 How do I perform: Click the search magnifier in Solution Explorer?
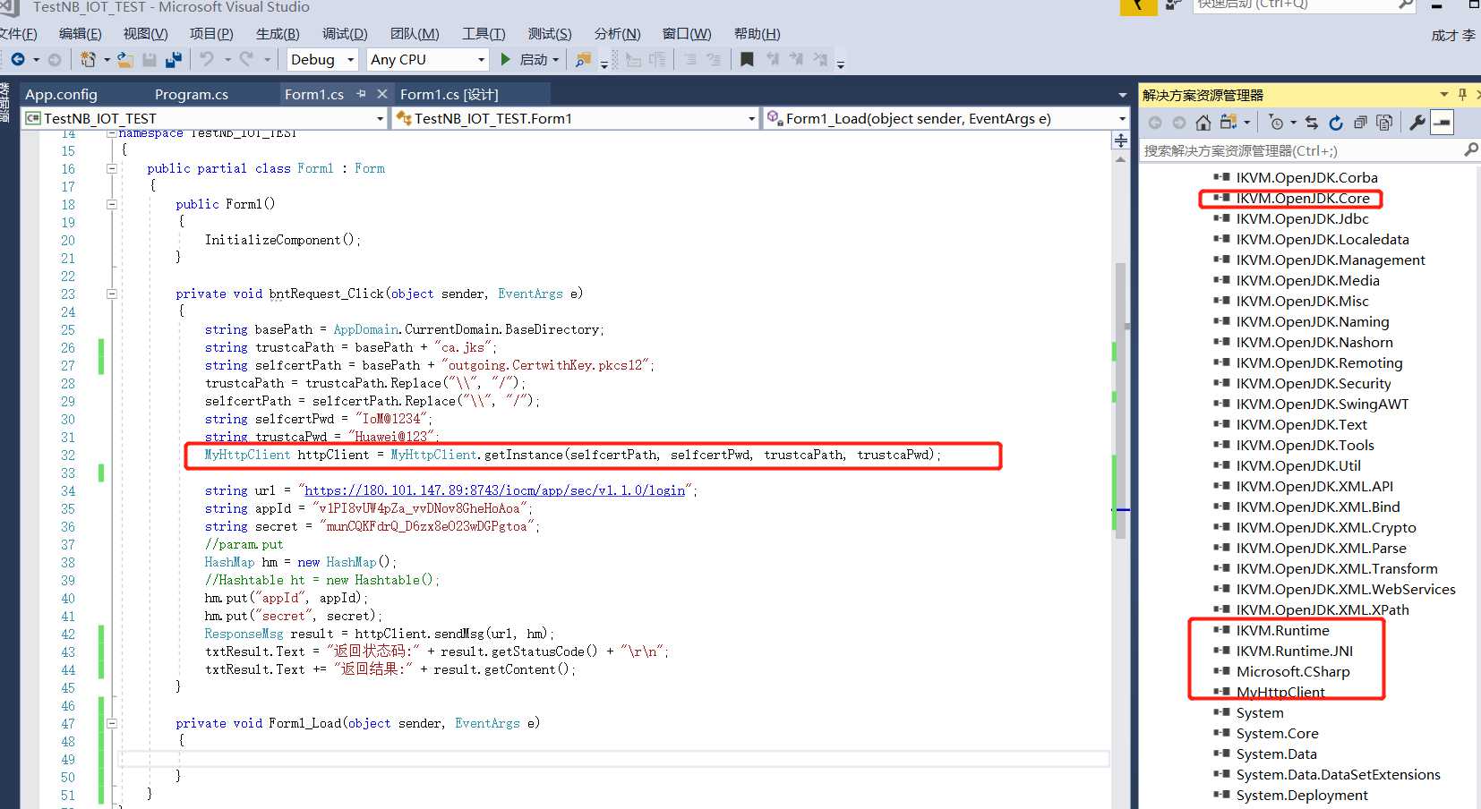tap(1470, 150)
